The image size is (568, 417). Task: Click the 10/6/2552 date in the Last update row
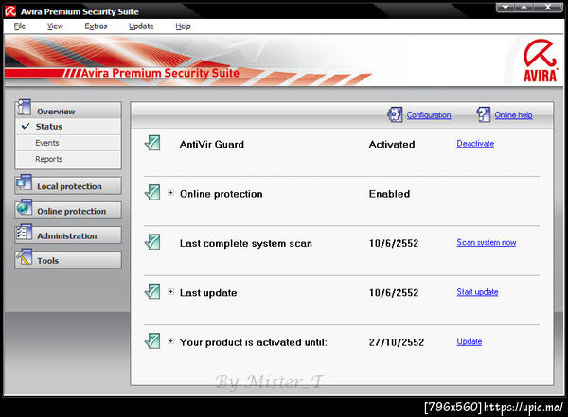pos(394,292)
